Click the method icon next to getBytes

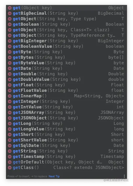(10, 57)
